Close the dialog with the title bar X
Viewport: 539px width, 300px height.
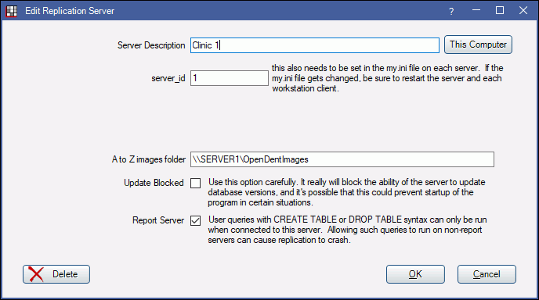(523, 11)
